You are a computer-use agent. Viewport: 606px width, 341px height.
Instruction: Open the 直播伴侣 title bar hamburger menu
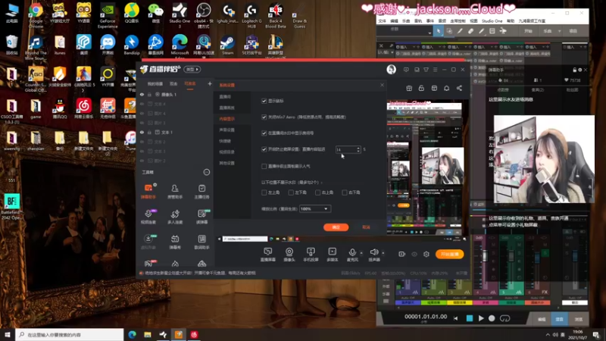click(435, 70)
